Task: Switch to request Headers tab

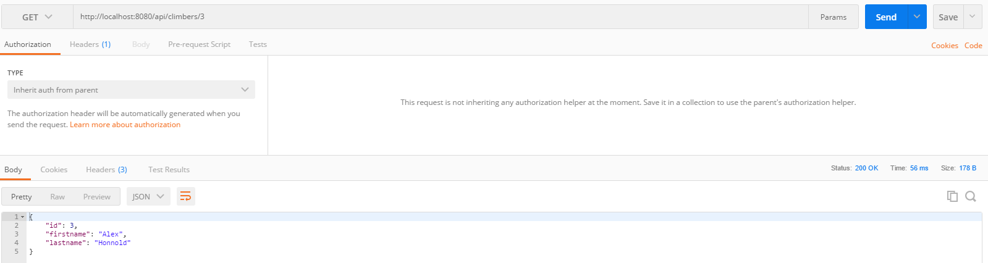Action: point(90,44)
